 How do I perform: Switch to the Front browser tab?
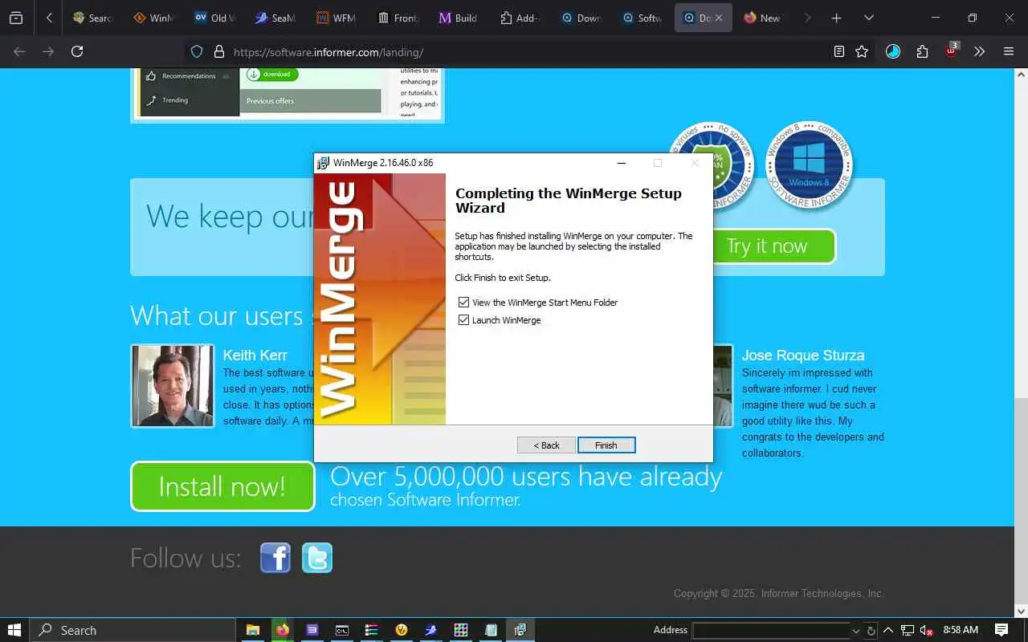pyautogui.click(x=398, y=18)
